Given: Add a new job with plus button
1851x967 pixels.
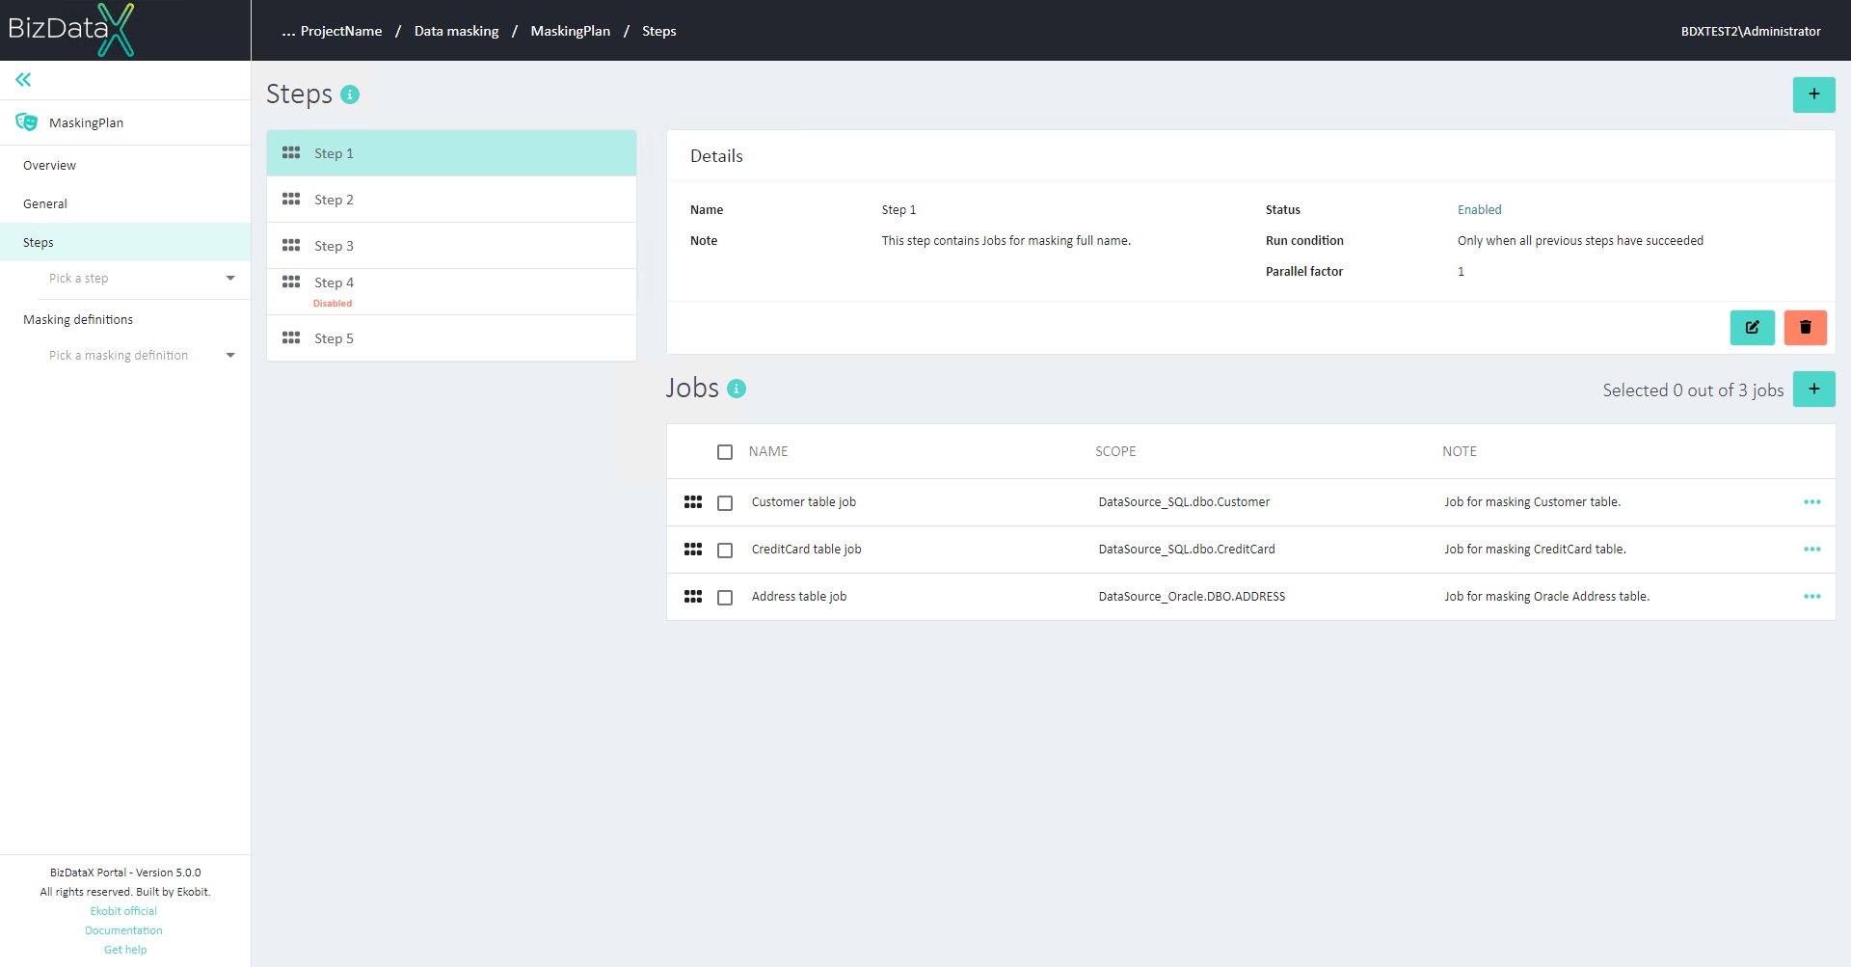Looking at the screenshot, I should [1813, 389].
